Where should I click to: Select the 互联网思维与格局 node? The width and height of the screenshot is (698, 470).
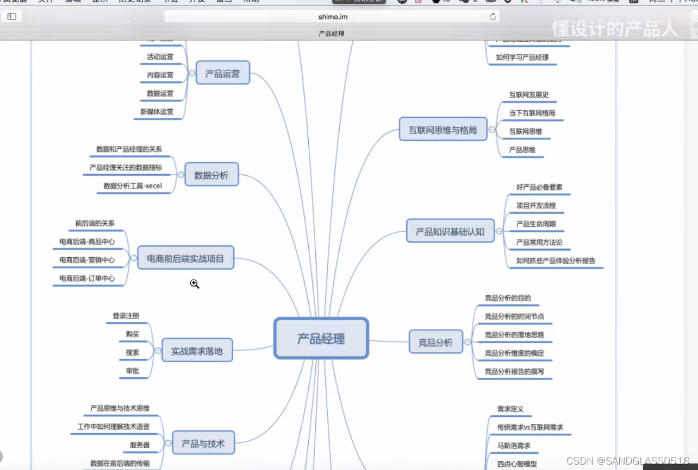click(x=443, y=130)
